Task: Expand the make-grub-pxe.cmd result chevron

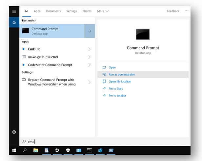Action: click(90, 57)
